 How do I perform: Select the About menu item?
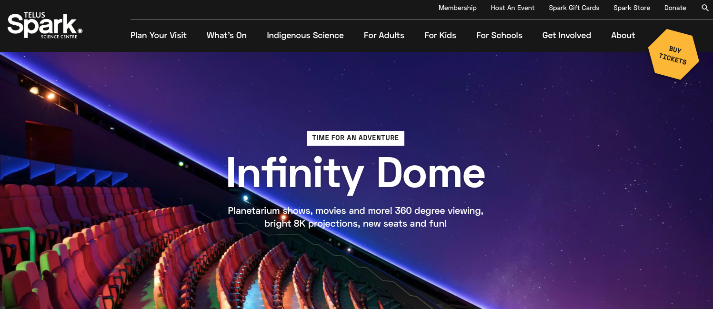pyautogui.click(x=623, y=35)
